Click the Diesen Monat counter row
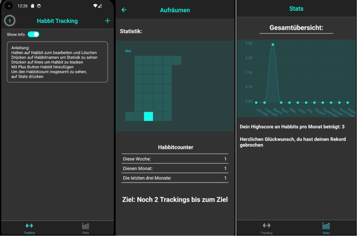Screen dimensions: 357x236 pos(175,168)
